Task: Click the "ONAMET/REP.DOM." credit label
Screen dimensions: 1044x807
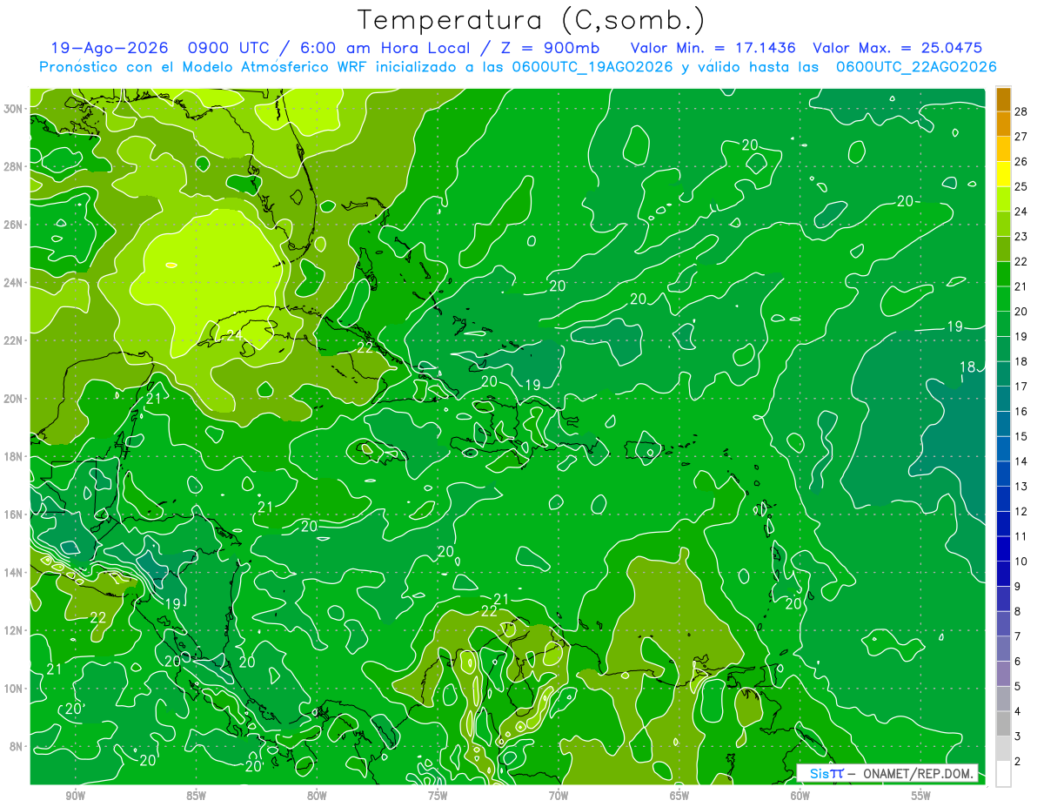Action: pos(919,773)
